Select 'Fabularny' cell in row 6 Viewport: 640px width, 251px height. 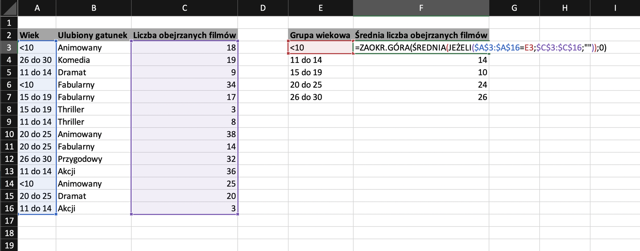(94, 85)
